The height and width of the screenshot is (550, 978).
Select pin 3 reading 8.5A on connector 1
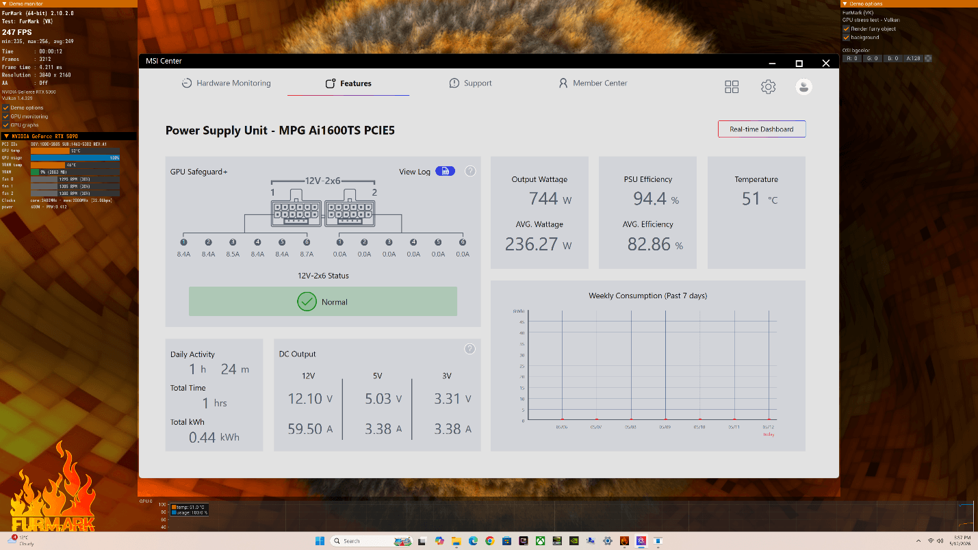coord(233,242)
